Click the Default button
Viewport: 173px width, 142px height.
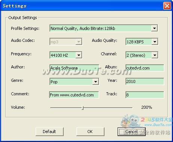(49, 132)
